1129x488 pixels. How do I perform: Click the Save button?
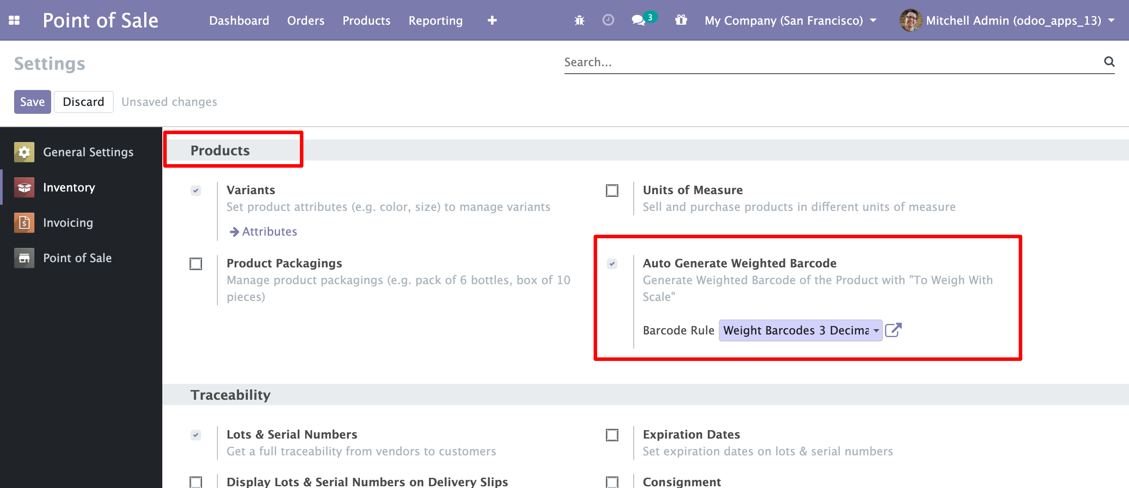pos(32,101)
